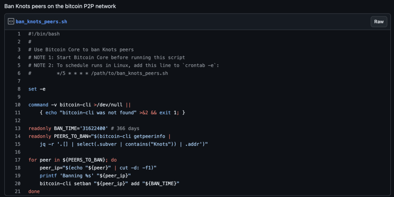The width and height of the screenshot is (394, 197).
Task: Select line number 13 for the BAN_TIME definition
Action: point(18,128)
